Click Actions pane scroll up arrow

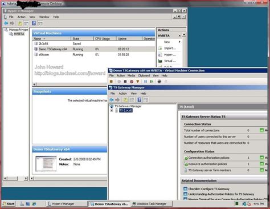(x=184, y=35)
